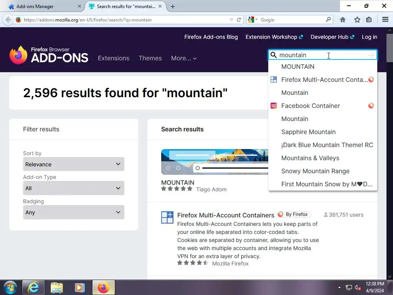Select the Search results for mountain tab
Image resolution: width=393 pixels, height=295 pixels.
tap(125, 7)
